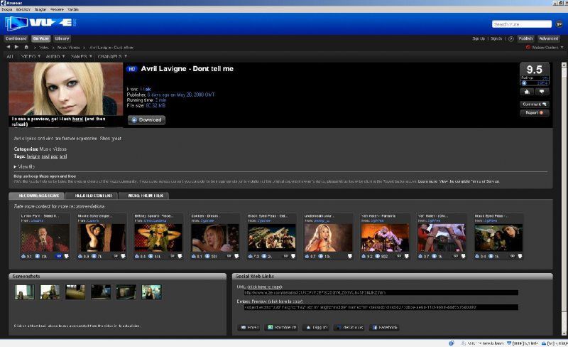568x347 pixels.
Task: Switch to the Library tab
Action: (x=62, y=38)
